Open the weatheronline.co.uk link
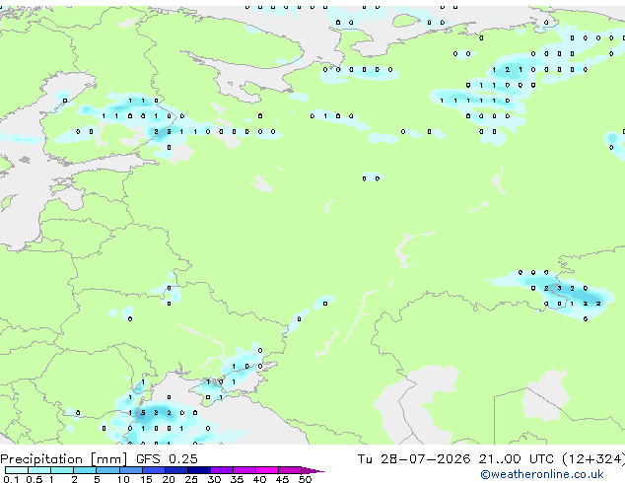Screen dimensions: 625x483 pos(542,474)
